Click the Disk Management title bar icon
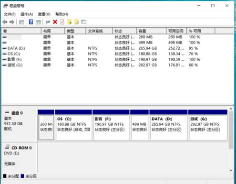This screenshot has width=236, height=184. coord(6,6)
